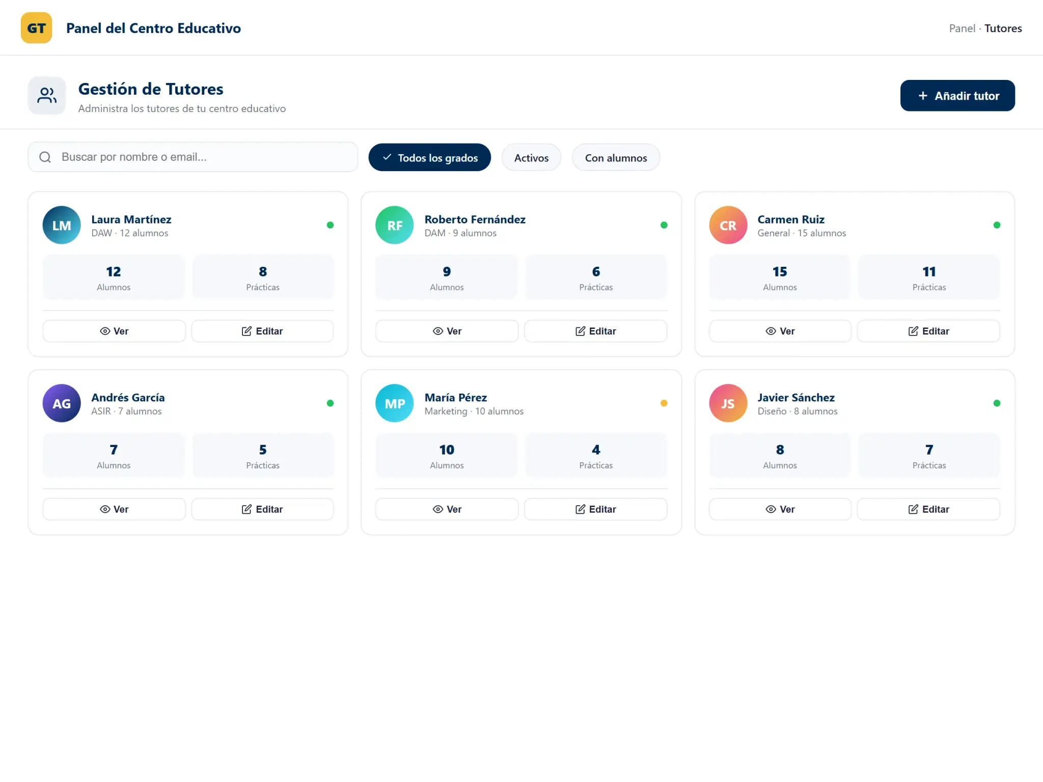Select Carmen Ruiz's CR avatar
The height and width of the screenshot is (782, 1043).
pyautogui.click(x=728, y=225)
